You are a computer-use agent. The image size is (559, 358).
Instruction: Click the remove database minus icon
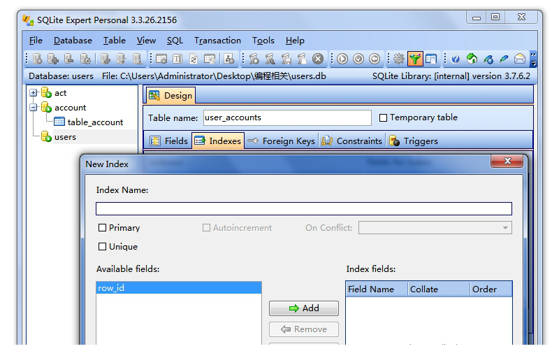click(x=69, y=59)
